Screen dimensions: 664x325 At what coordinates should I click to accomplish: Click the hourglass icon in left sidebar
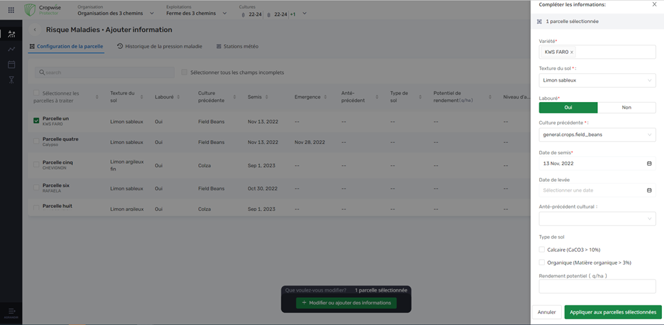point(11,80)
